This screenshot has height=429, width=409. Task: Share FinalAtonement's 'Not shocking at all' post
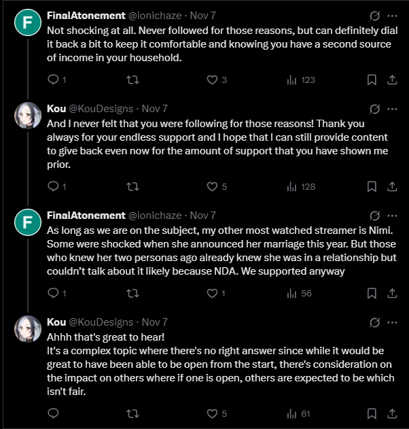coord(391,80)
